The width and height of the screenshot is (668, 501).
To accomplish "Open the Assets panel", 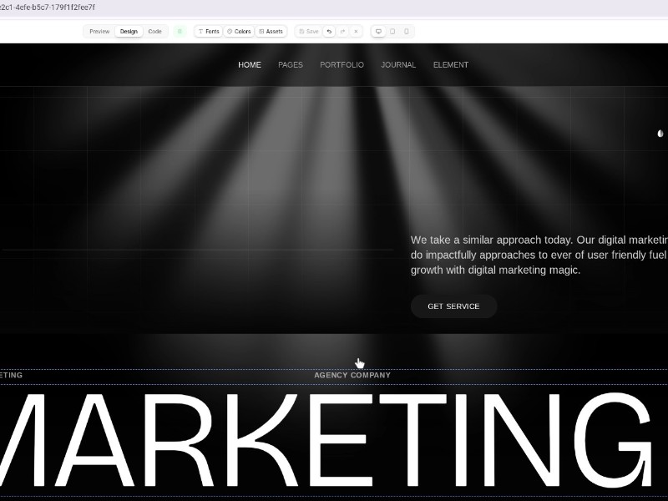I will 271,31.
